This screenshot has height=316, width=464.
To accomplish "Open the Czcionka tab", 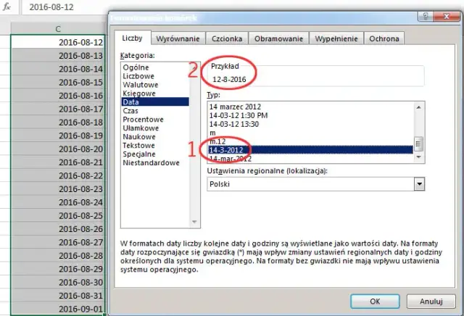I will [x=228, y=39].
